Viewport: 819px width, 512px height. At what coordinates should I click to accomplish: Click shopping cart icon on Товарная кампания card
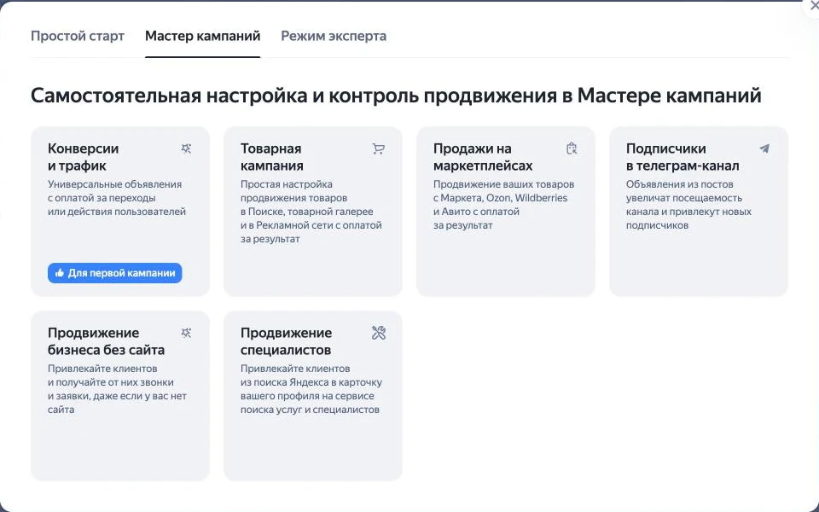[x=379, y=148]
